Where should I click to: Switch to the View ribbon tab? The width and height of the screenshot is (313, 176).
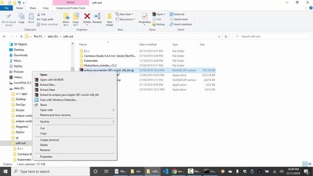45,8
